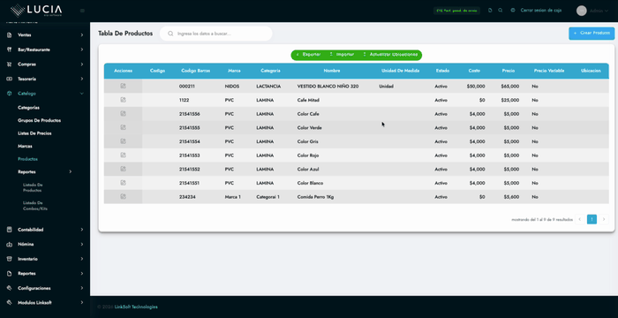Go to pagination page 1

point(592,219)
